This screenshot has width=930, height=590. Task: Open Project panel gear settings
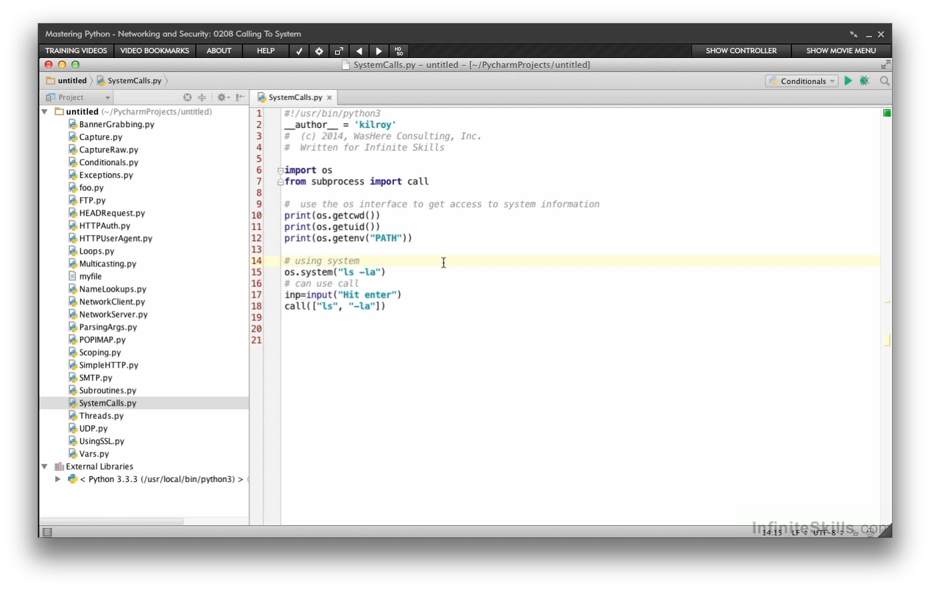[x=223, y=97]
